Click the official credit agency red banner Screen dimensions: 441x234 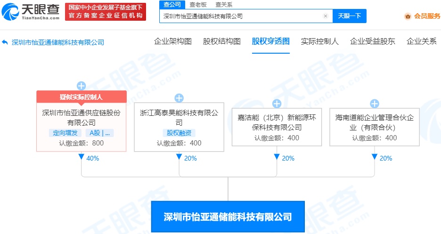click(106, 12)
